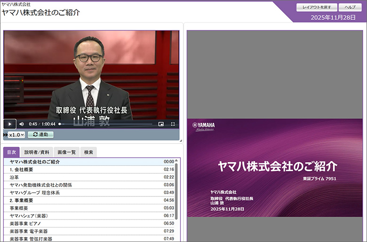The image size is (367, 242).
Task: Jump to chapter 1. 会社概要
Action: coord(89,170)
